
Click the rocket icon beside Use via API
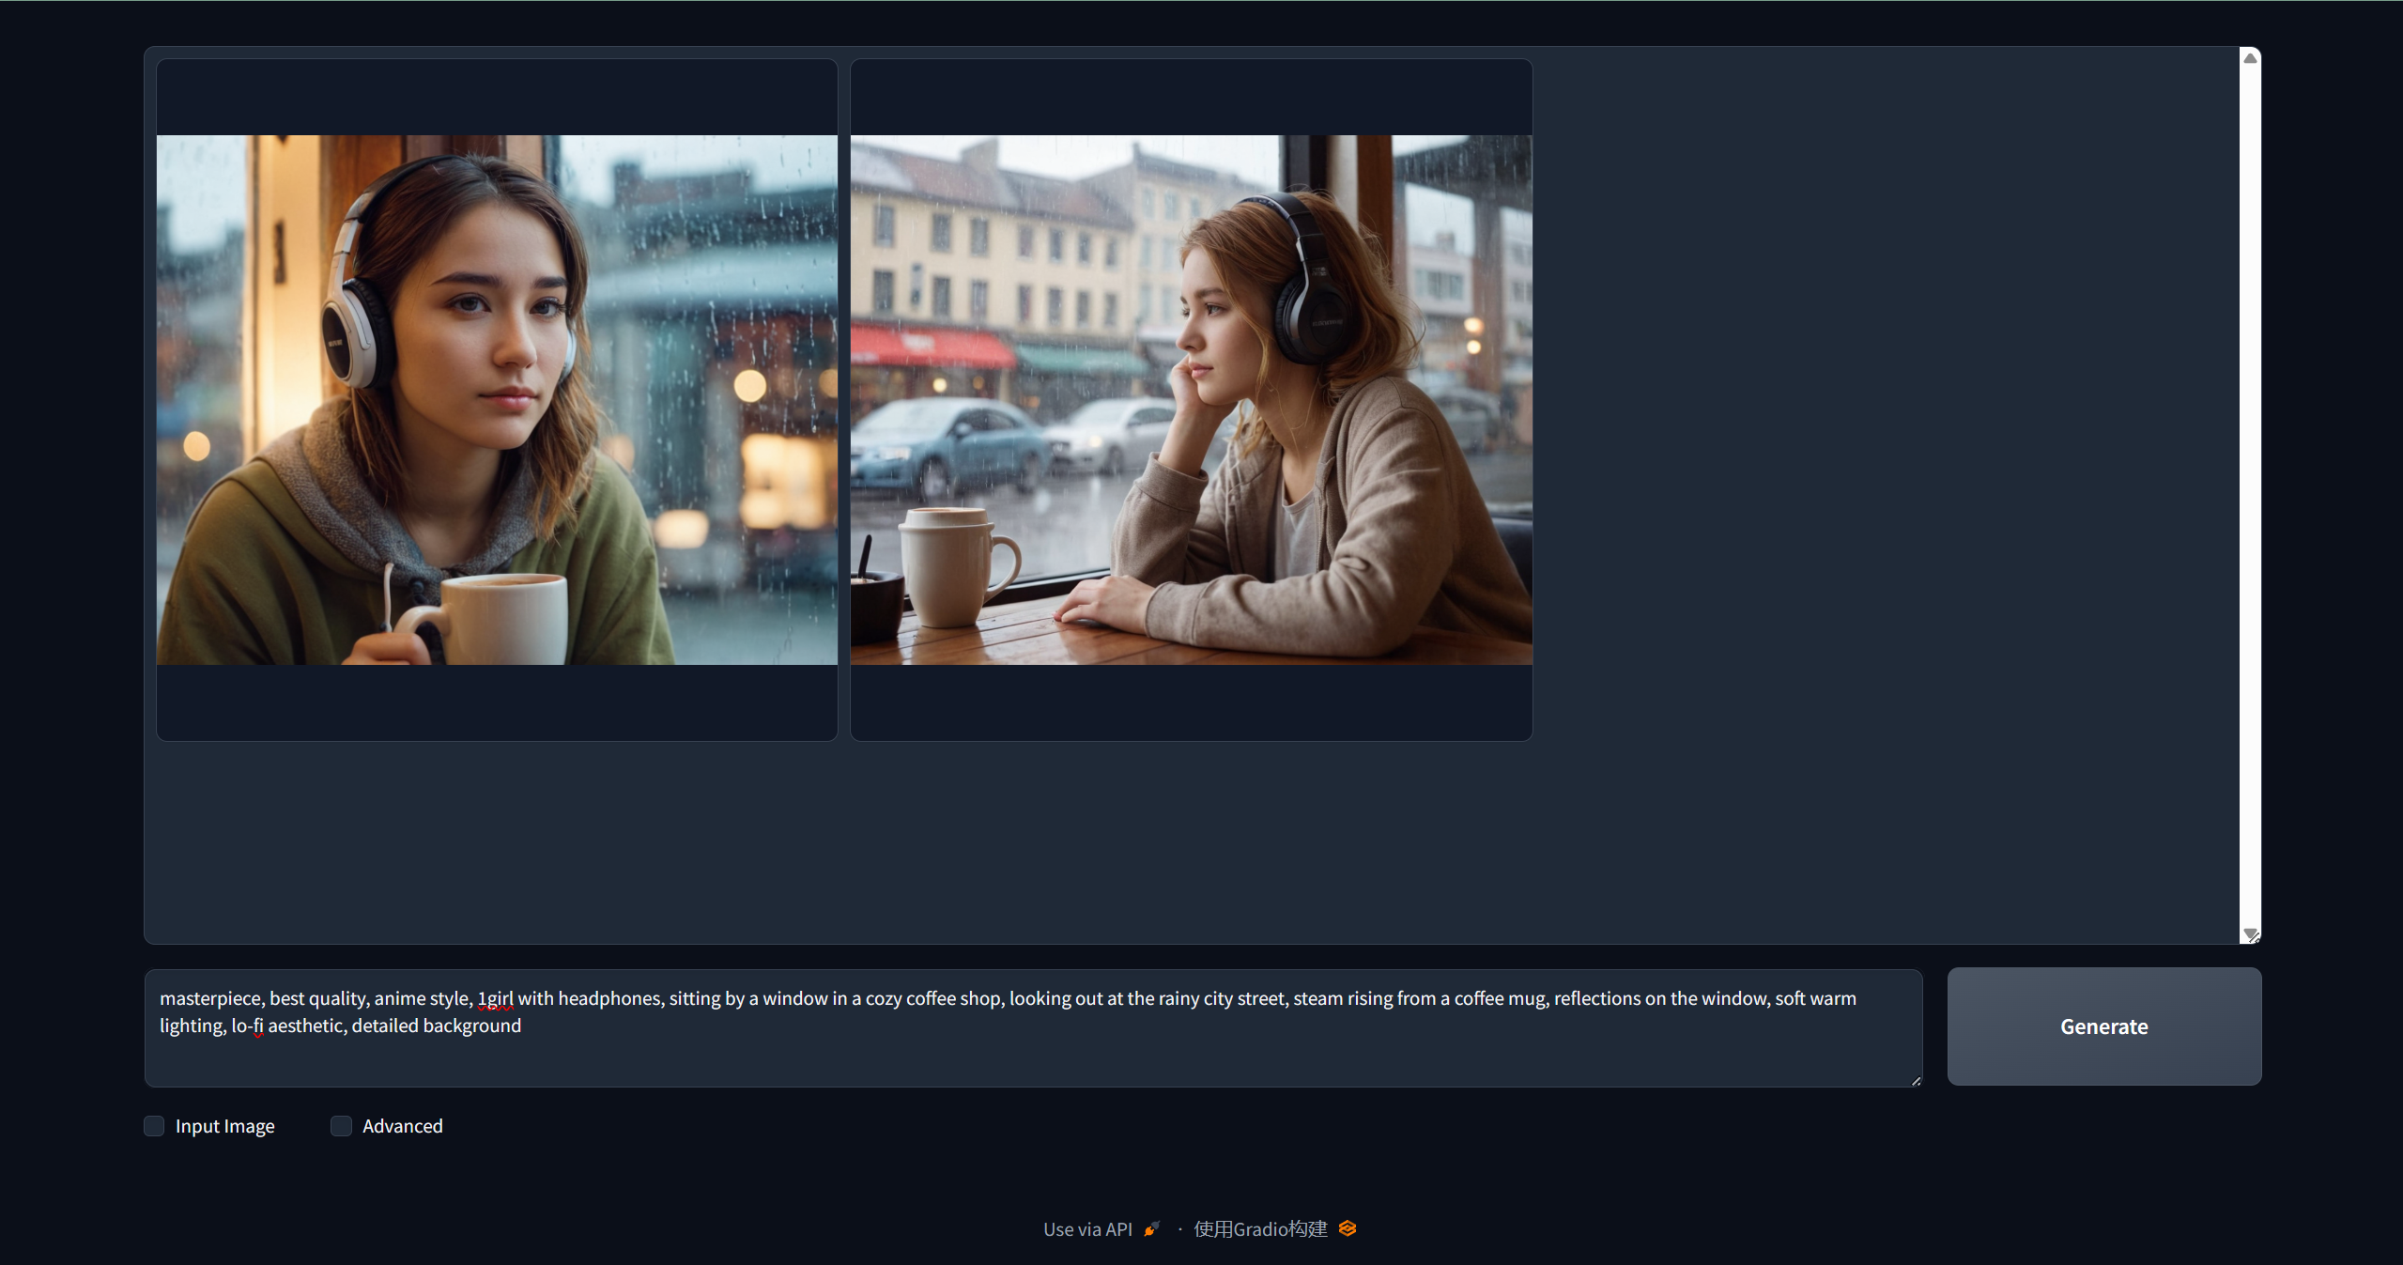(x=1151, y=1229)
